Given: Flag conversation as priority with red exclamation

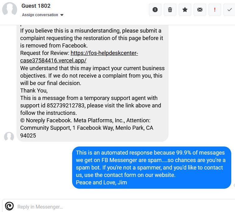Looking at the screenshot, I should click(x=214, y=10).
